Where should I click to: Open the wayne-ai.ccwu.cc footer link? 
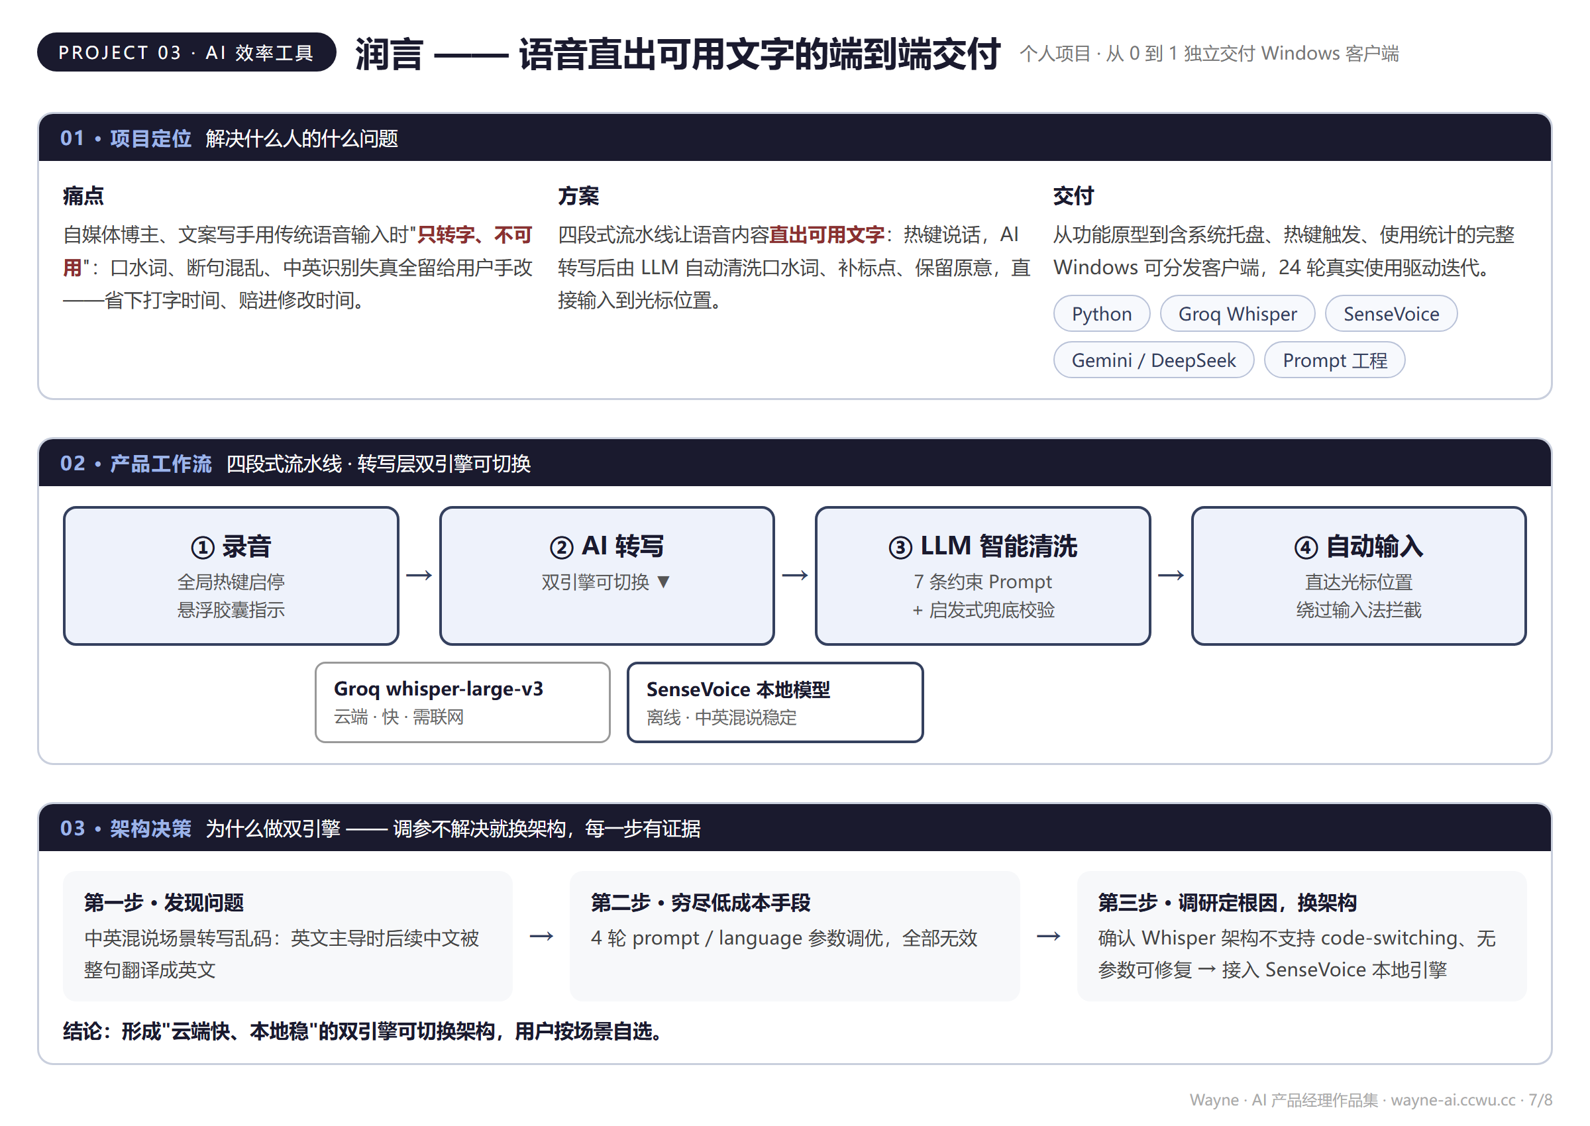coord(1452,1100)
